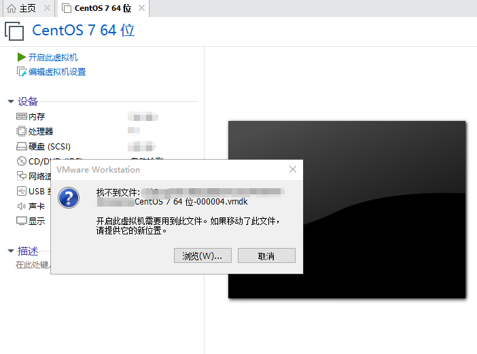Select the CentOS 7 64 位 tab
The height and width of the screenshot is (354, 477).
[x=103, y=8]
